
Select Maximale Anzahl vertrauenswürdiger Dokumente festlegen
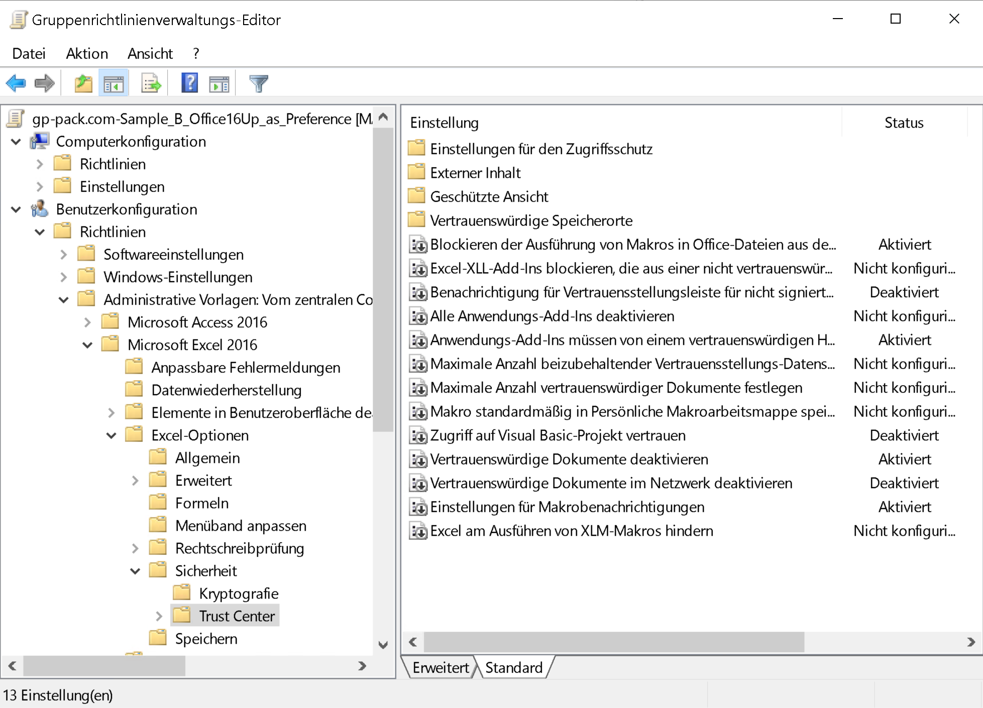(616, 388)
